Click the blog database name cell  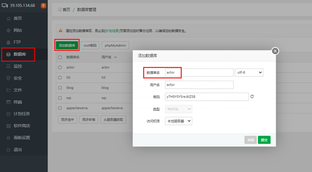70,87
